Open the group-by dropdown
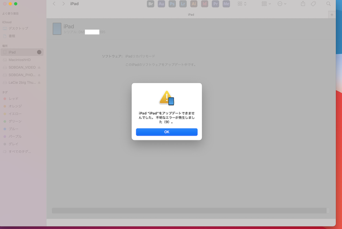 (x=266, y=4)
